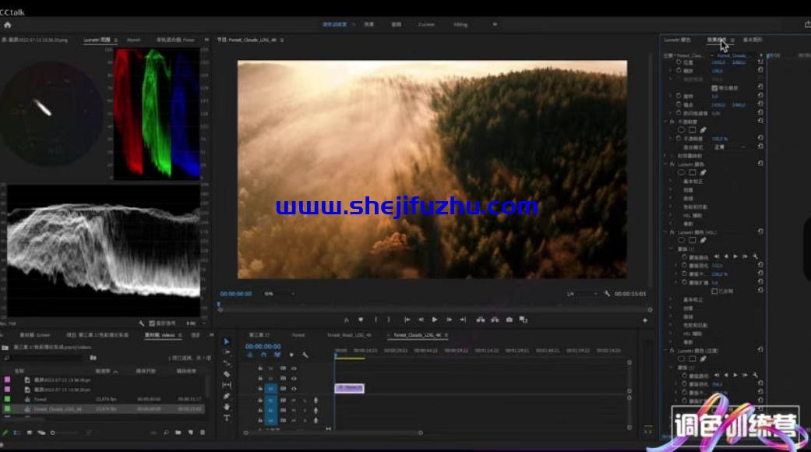Open Lumetri Scopes settings wrench
This screenshot has height=452, width=811.
pyautogui.click(x=141, y=323)
